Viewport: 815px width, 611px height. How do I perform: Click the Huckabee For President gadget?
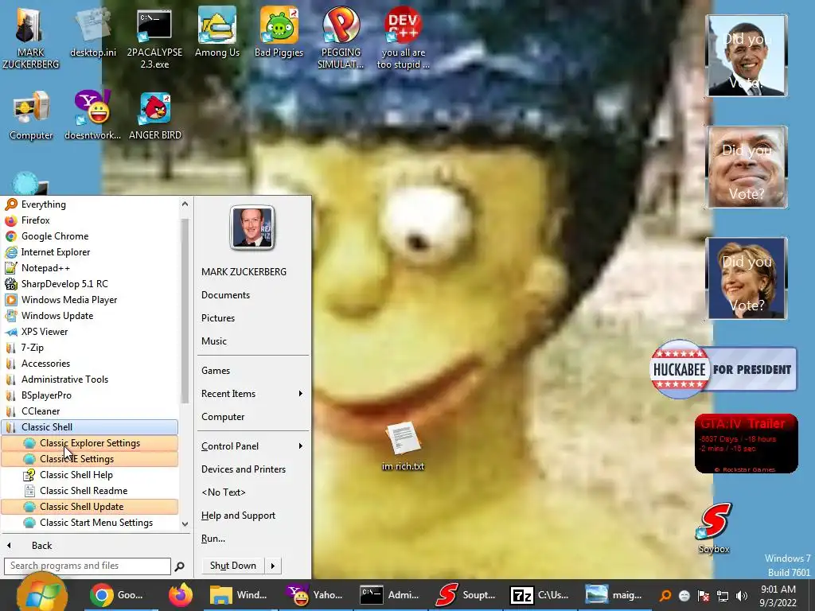[723, 369]
